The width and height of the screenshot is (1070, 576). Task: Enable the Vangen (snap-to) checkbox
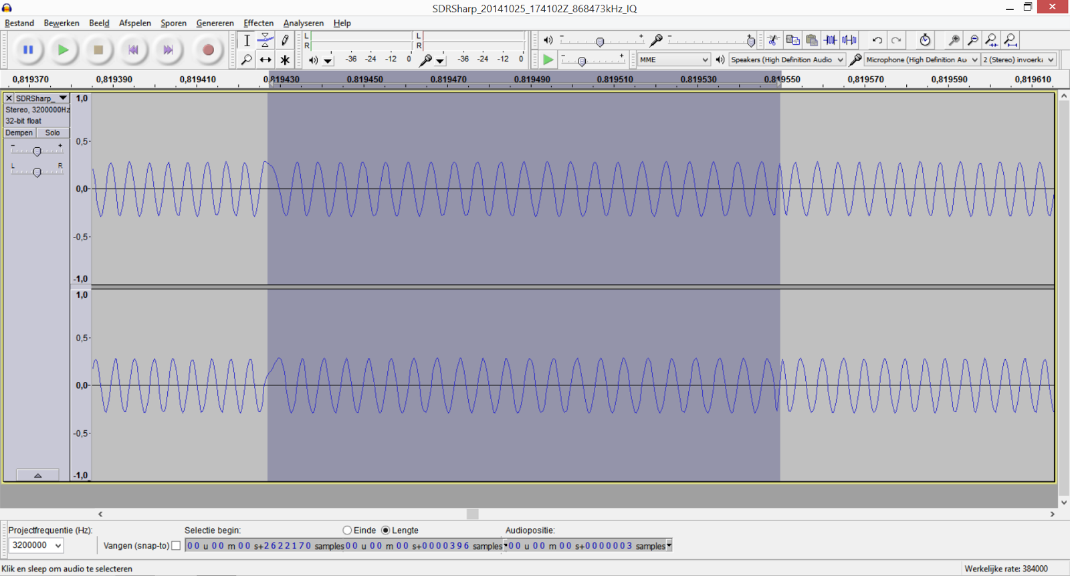[x=176, y=546]
